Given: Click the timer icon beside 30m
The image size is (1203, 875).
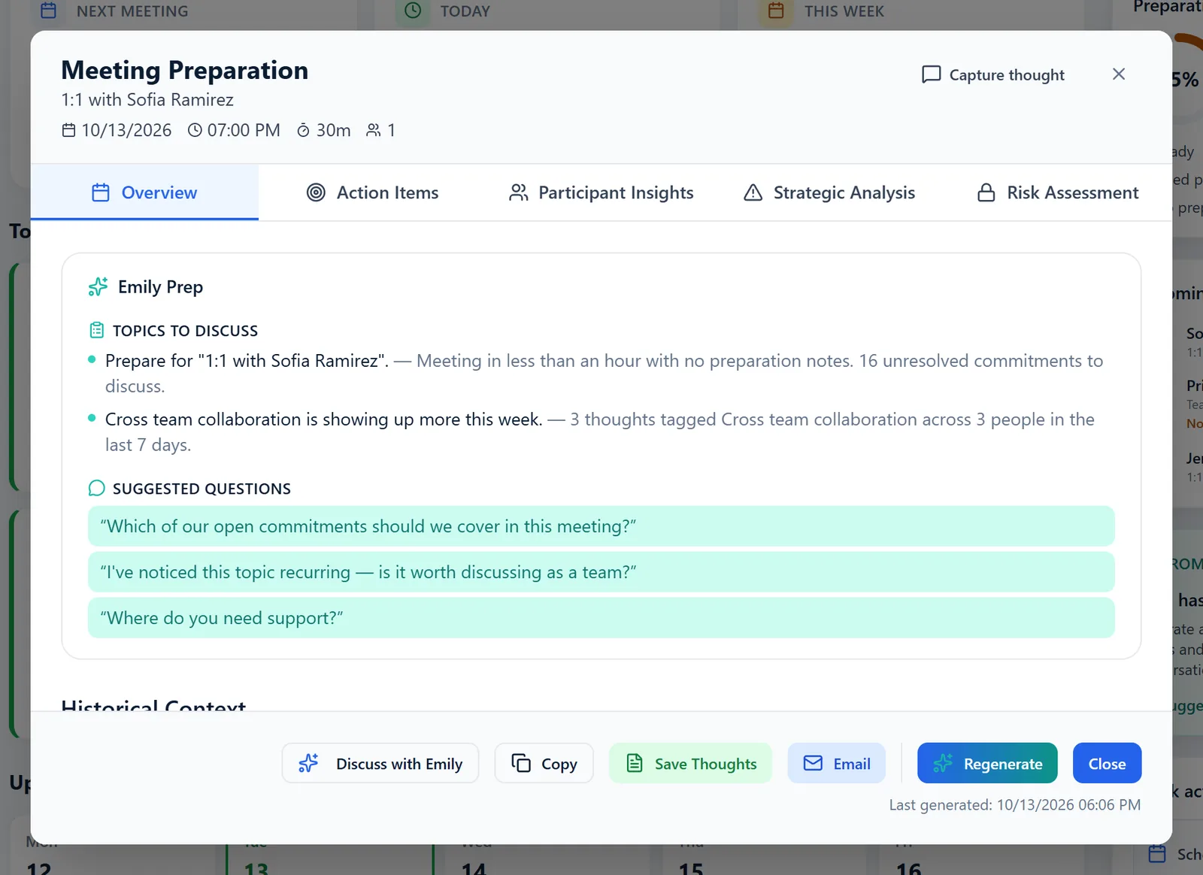Looking at the screenshot, I should click(303, 130).
